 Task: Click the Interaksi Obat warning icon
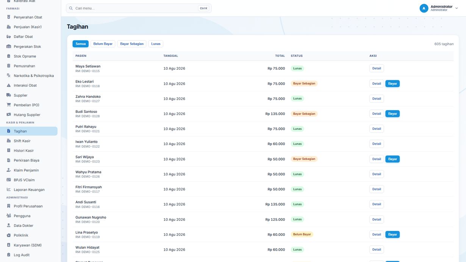9,86
